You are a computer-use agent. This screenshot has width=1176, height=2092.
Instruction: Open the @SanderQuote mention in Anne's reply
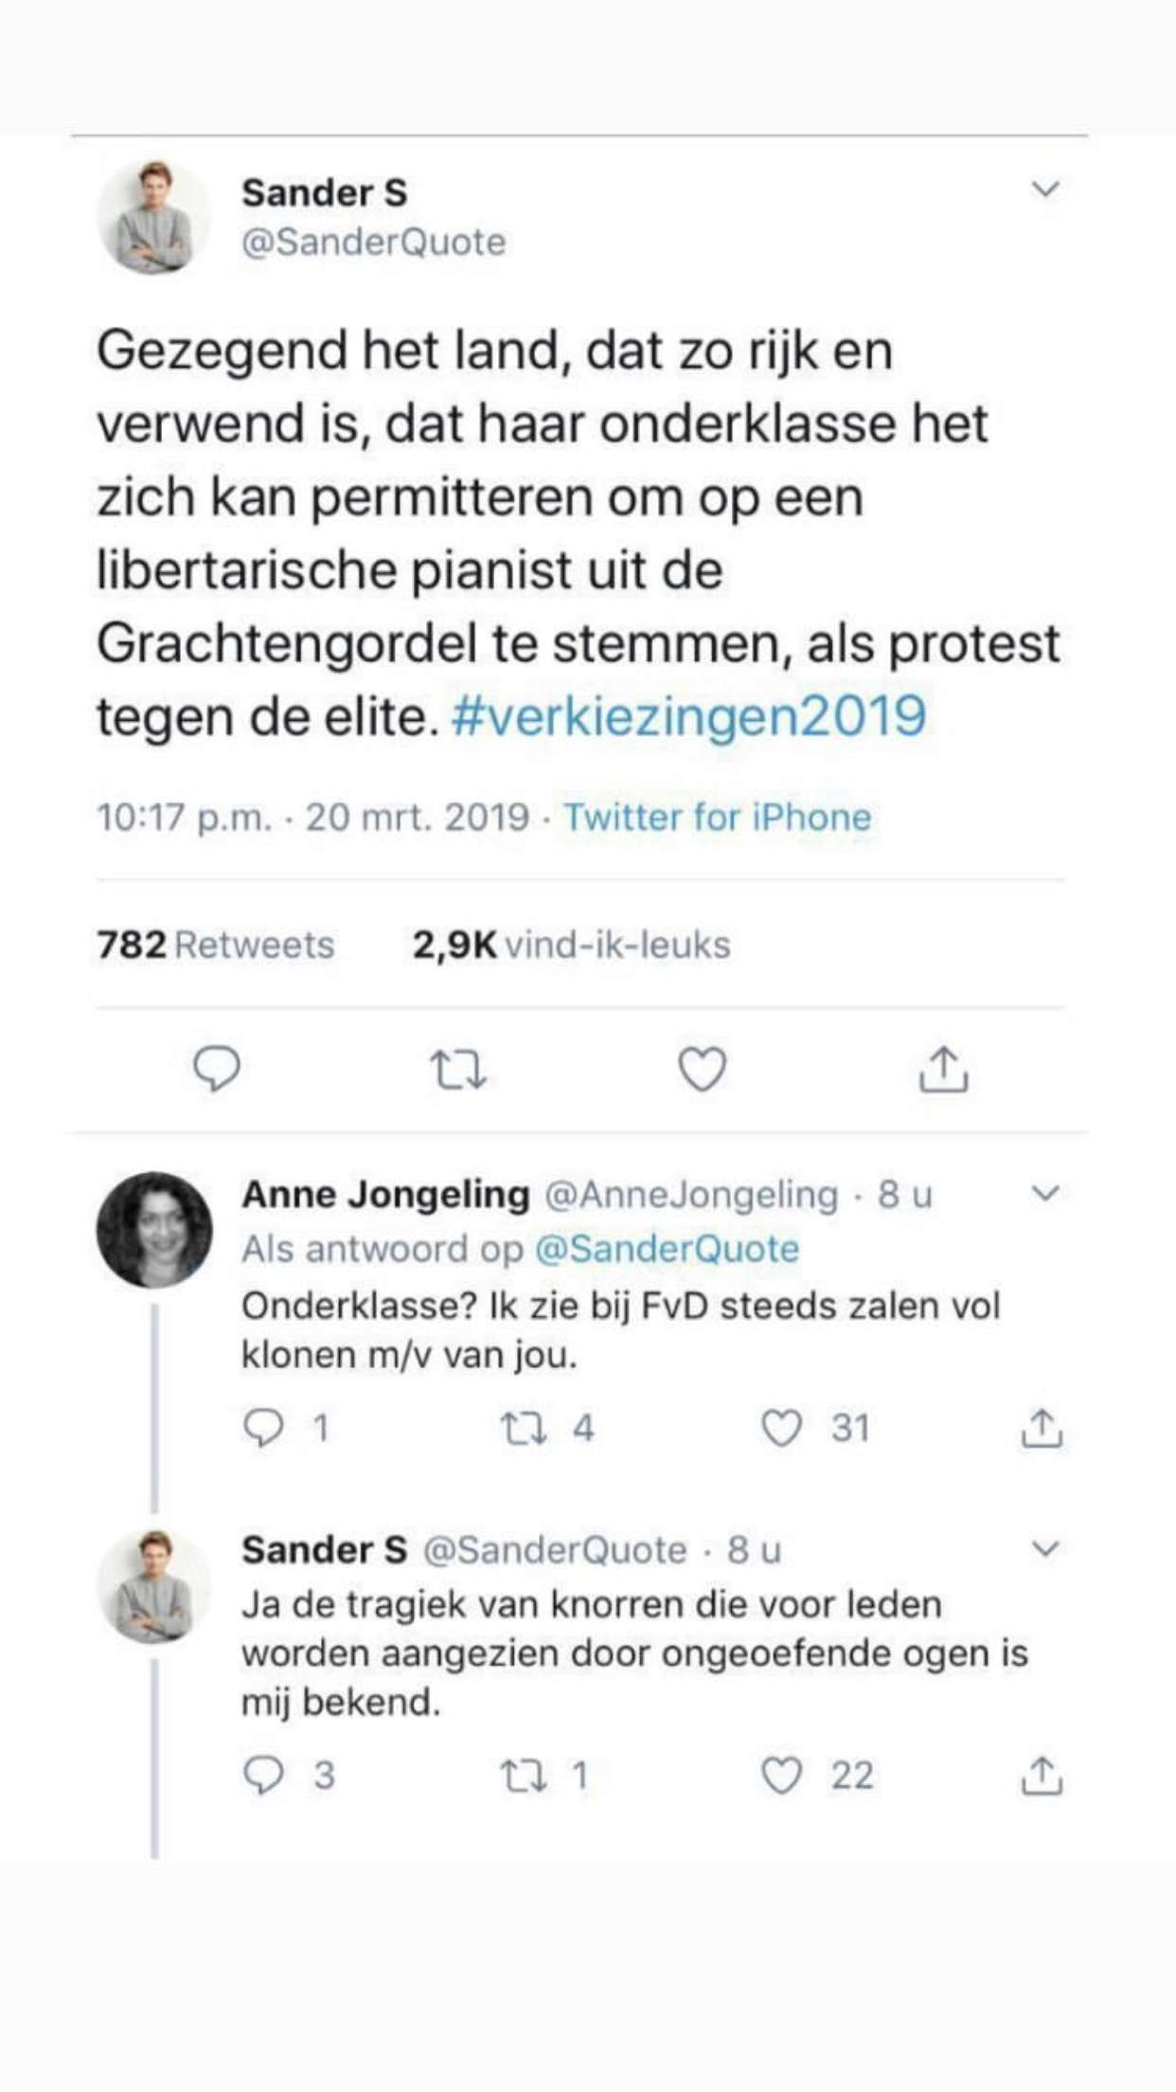click(x=668, y=1249)
